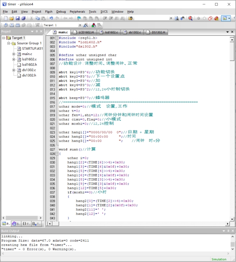Expand the lcd1602.c tree node
The image size is (236, 262).
(x=14, y=59)
